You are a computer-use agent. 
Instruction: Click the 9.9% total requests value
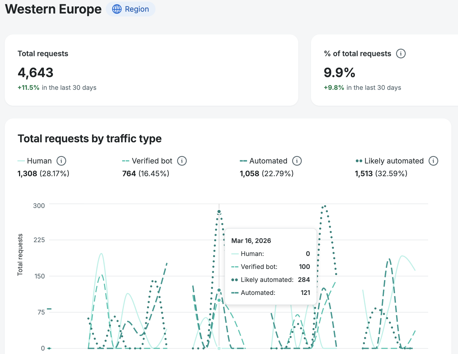click(339, 73)
